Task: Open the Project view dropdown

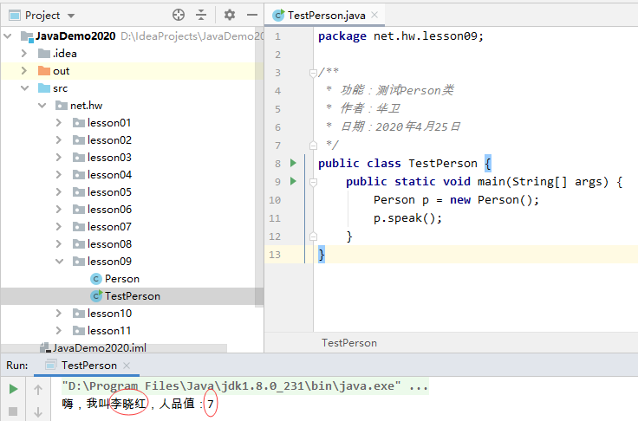Action: [71, 16]
